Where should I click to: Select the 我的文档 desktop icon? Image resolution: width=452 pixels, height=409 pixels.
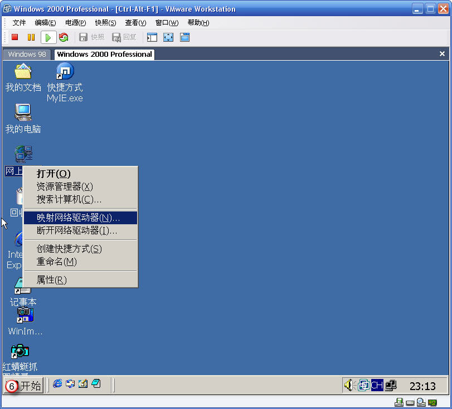tap(23, 78)
